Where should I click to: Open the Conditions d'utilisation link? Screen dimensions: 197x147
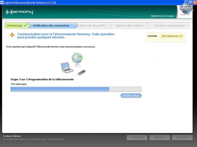(12, 136)
